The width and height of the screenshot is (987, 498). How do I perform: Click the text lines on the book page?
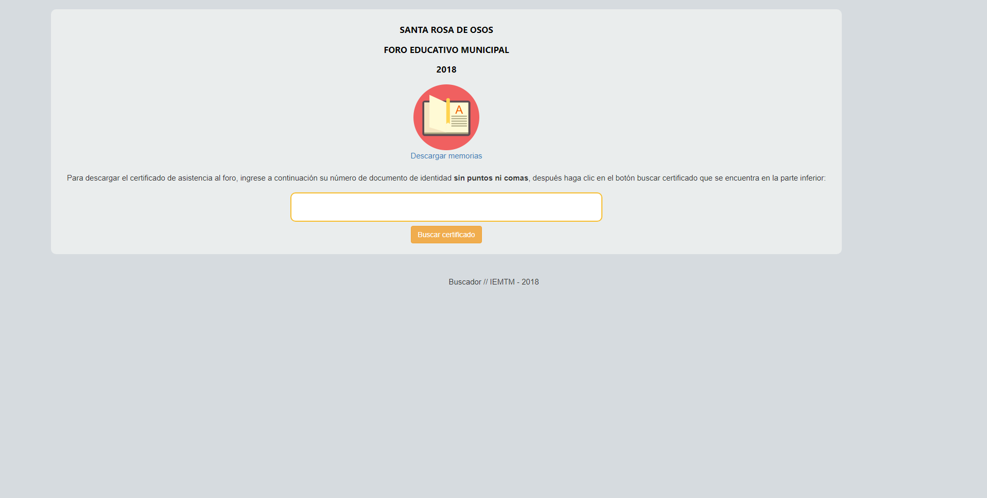pyautogui.click(x=459, y=121)
